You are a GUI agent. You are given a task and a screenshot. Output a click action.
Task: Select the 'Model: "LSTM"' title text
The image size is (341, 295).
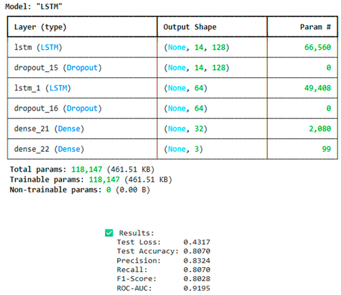[x=34, y=6]
